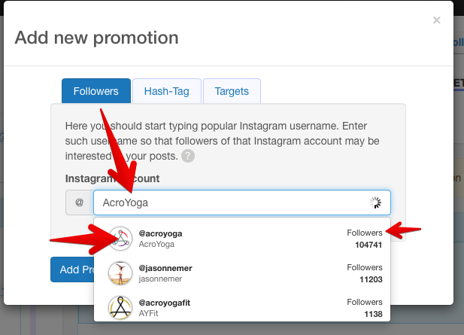Click the acroyogafit profile avatar
464x335 pixels.
120,308
